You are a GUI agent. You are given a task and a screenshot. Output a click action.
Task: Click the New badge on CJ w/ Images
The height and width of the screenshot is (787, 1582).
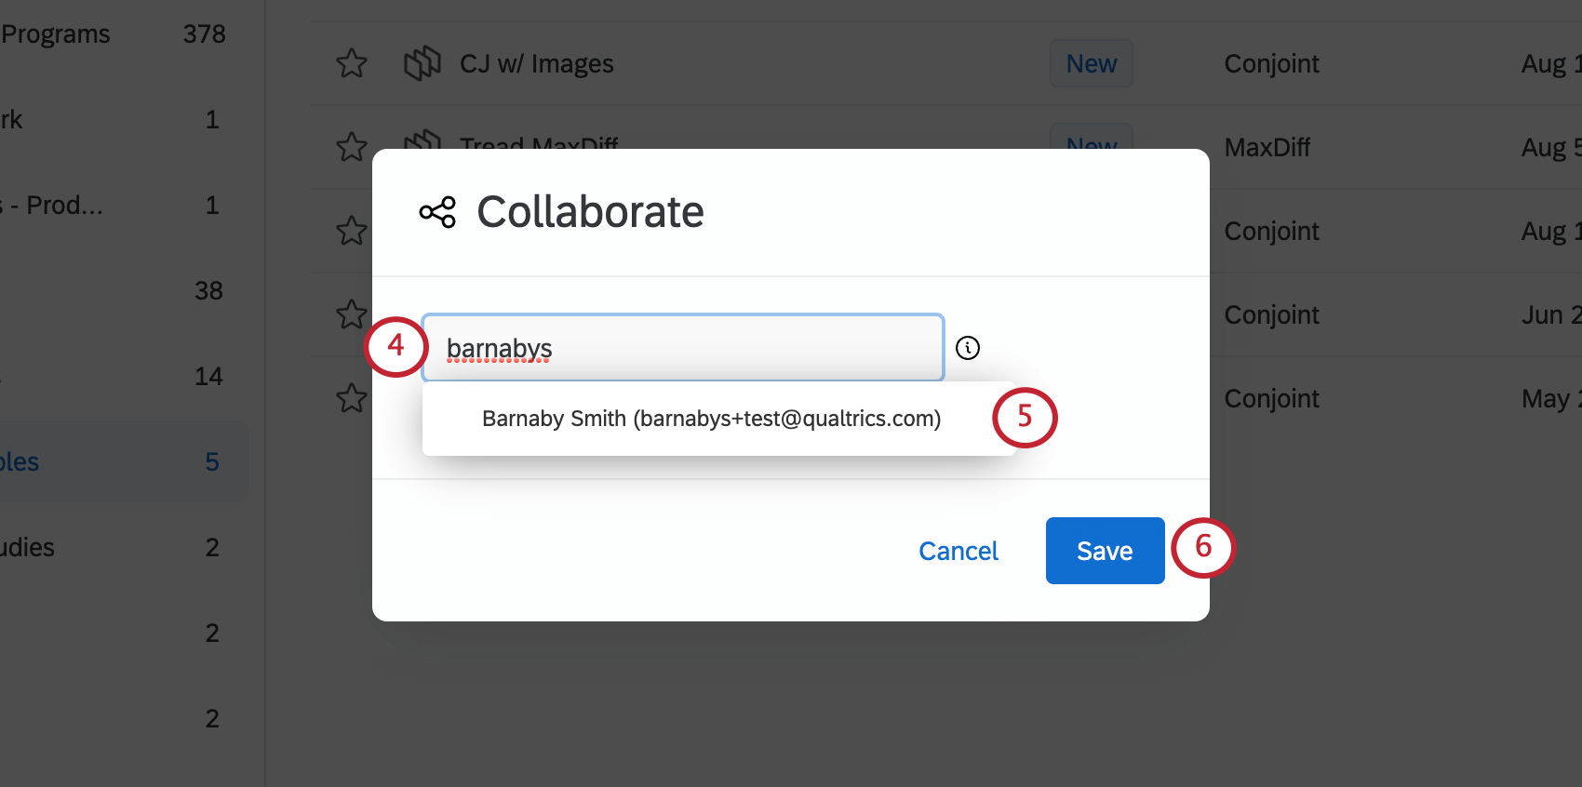(x=1091, y=63)
